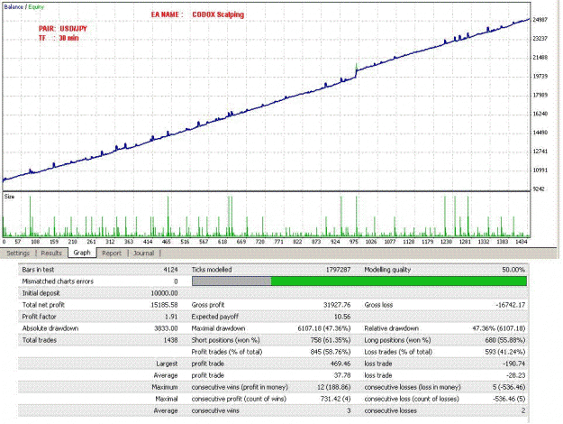
Task: Click the 'Size' label in volume chart
Action: [x=9, y=197]
